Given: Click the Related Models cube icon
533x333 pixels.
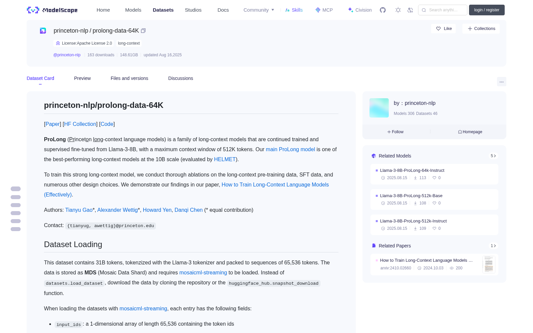Looking at the screenshot, I should (374, 156).
